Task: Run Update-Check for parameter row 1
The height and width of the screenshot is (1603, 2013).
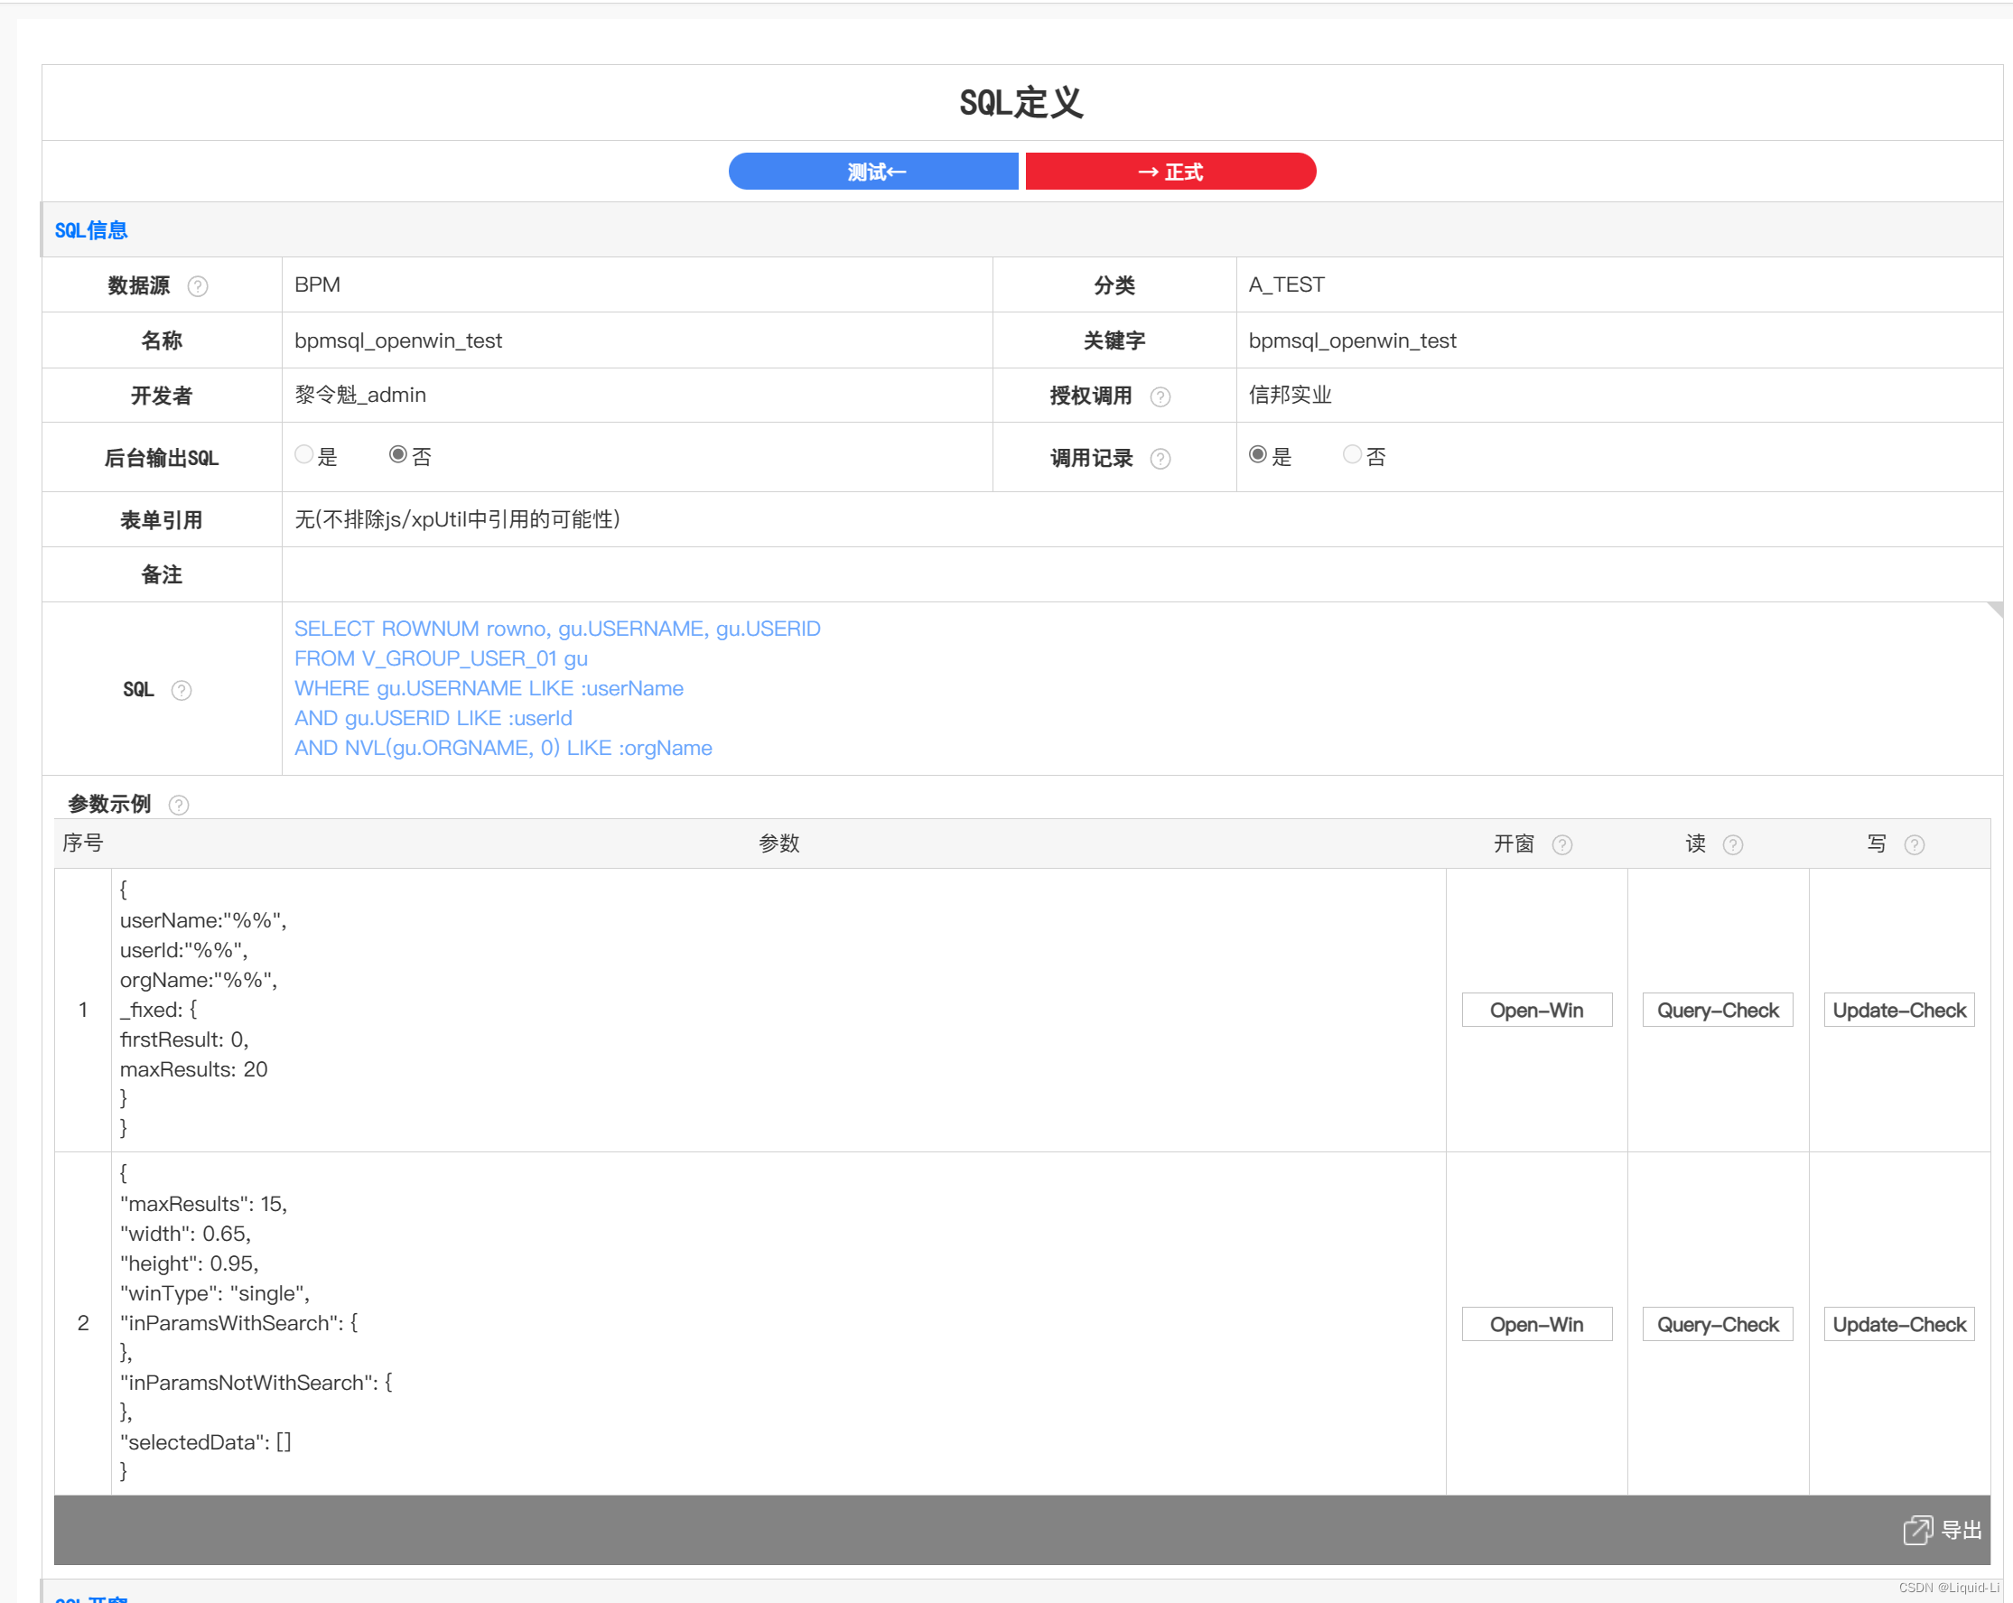Action: pyautogui.click(x=1898, y=1010)
